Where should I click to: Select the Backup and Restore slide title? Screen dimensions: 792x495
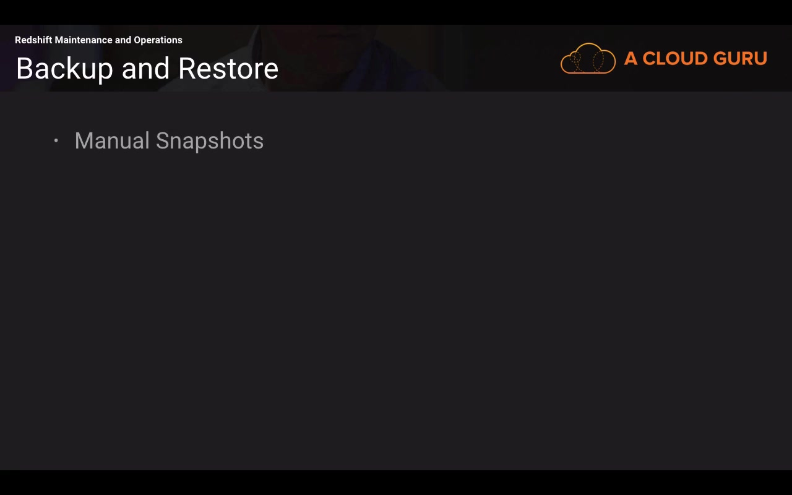click(x=147, y=69)
